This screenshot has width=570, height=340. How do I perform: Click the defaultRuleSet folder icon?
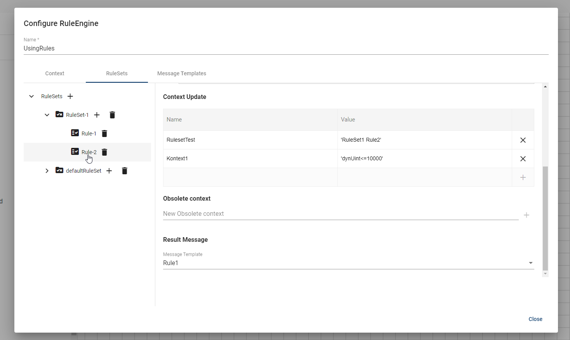coord(59,170)
